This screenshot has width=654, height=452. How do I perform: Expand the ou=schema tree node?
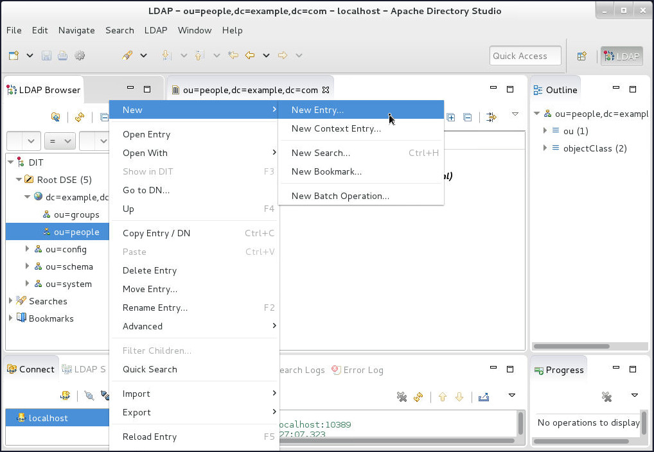pyautogui.click(x=27, y=266)
